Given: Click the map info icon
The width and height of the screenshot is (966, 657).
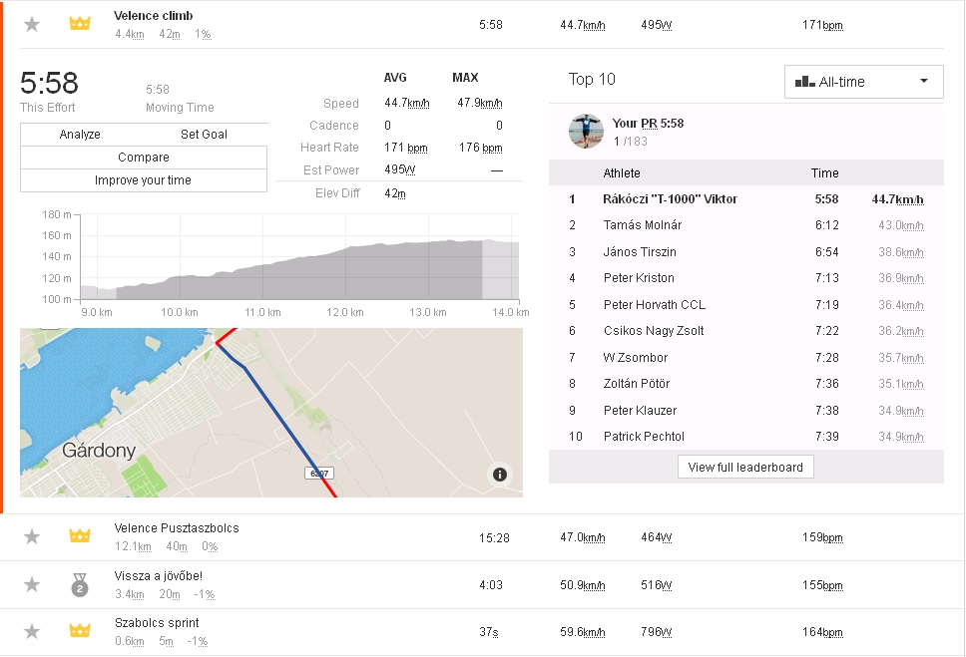Looking at the screenshot, I should (x=500, y=475).
